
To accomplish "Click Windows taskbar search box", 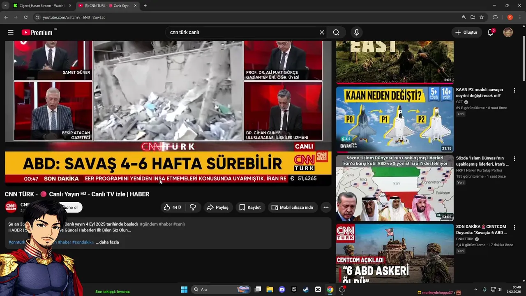I will tap(220, 289).
